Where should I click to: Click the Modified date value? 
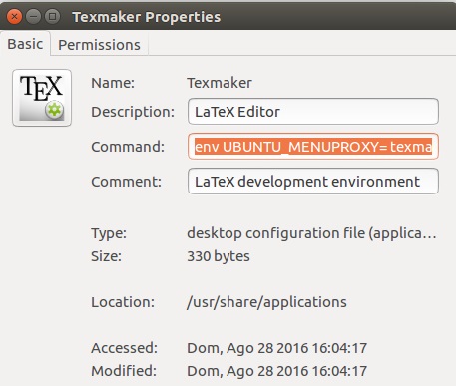coord(276,371)
